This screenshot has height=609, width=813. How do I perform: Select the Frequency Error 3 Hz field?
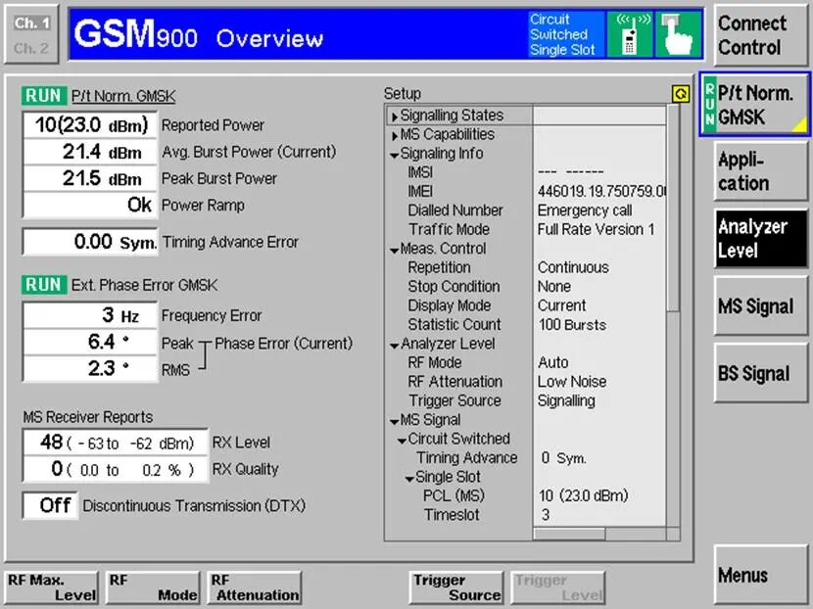point(90,315)
